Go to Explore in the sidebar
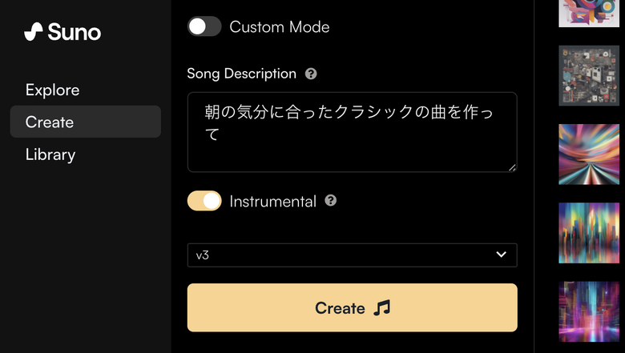The image size is (625, 353). (52, 90)
